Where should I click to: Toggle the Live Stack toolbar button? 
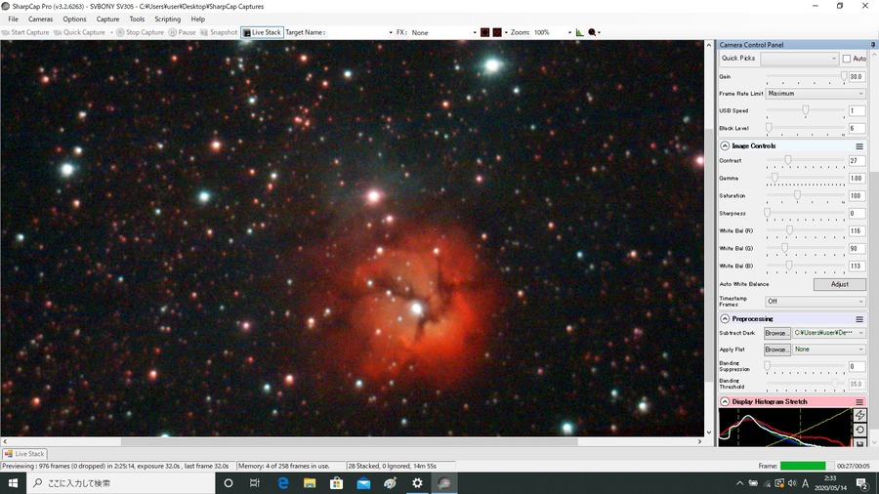tap(263, 32)
